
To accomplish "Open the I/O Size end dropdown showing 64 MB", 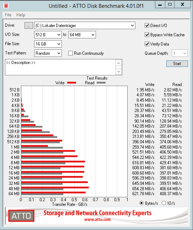I will pyautogui.click(x=82, y=34).
